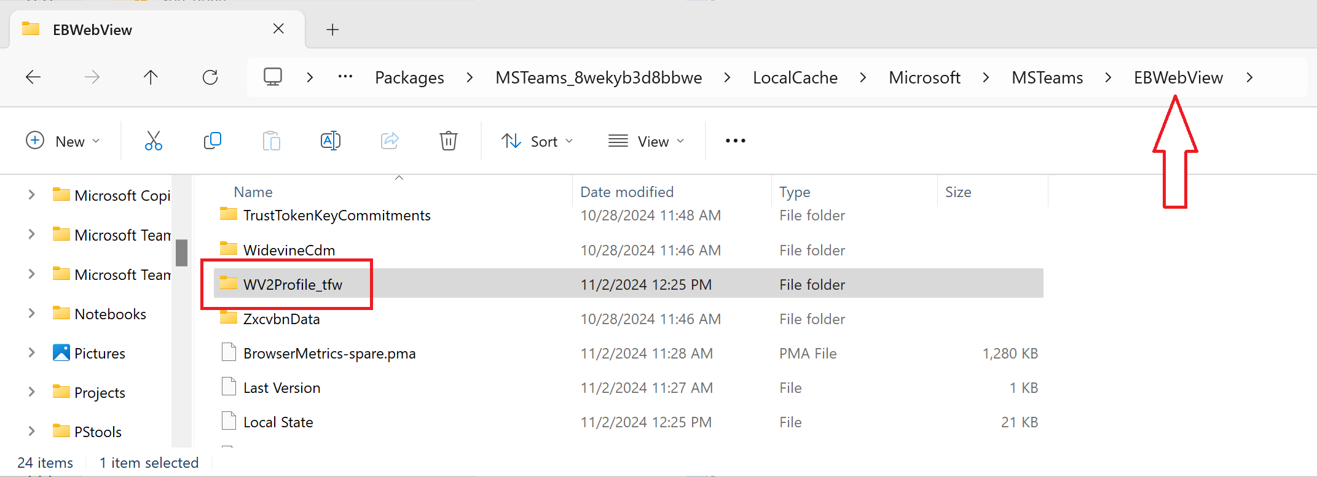Open a new tab with plus button
The image size is (1317, 477).
[x=332, y=29]
